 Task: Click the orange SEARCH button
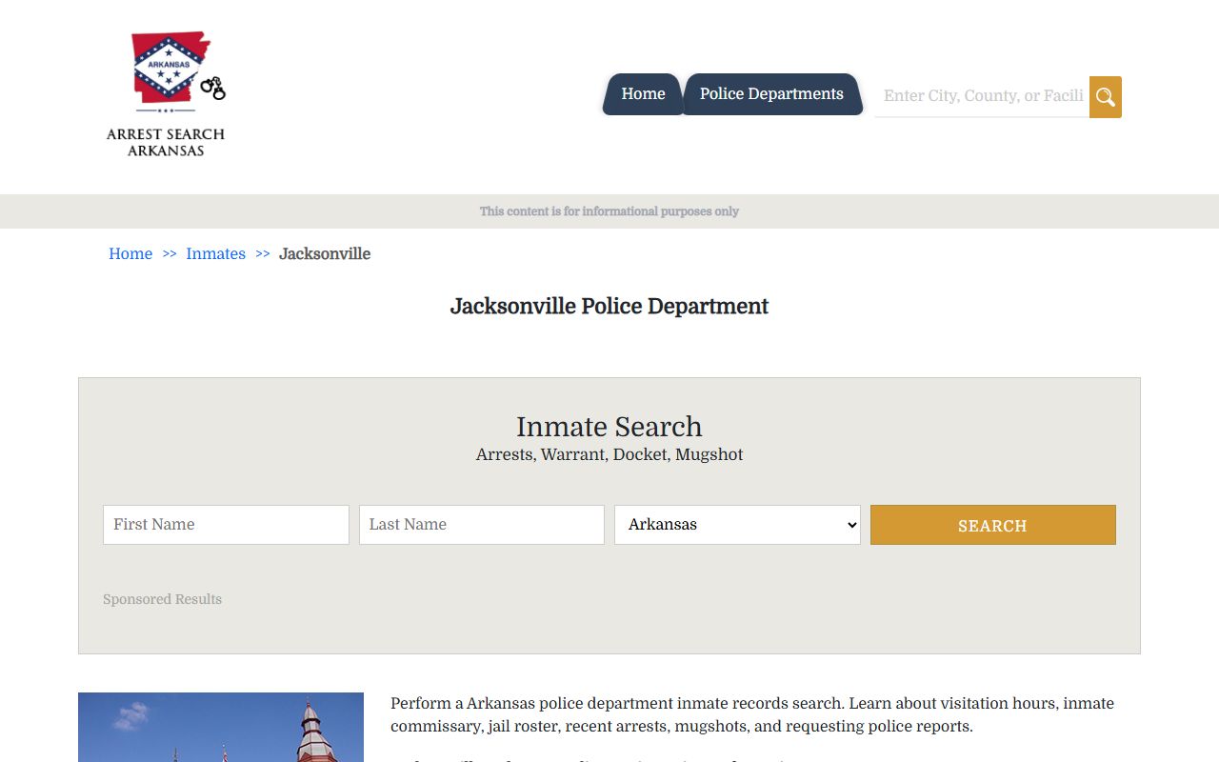click(993, 525)
